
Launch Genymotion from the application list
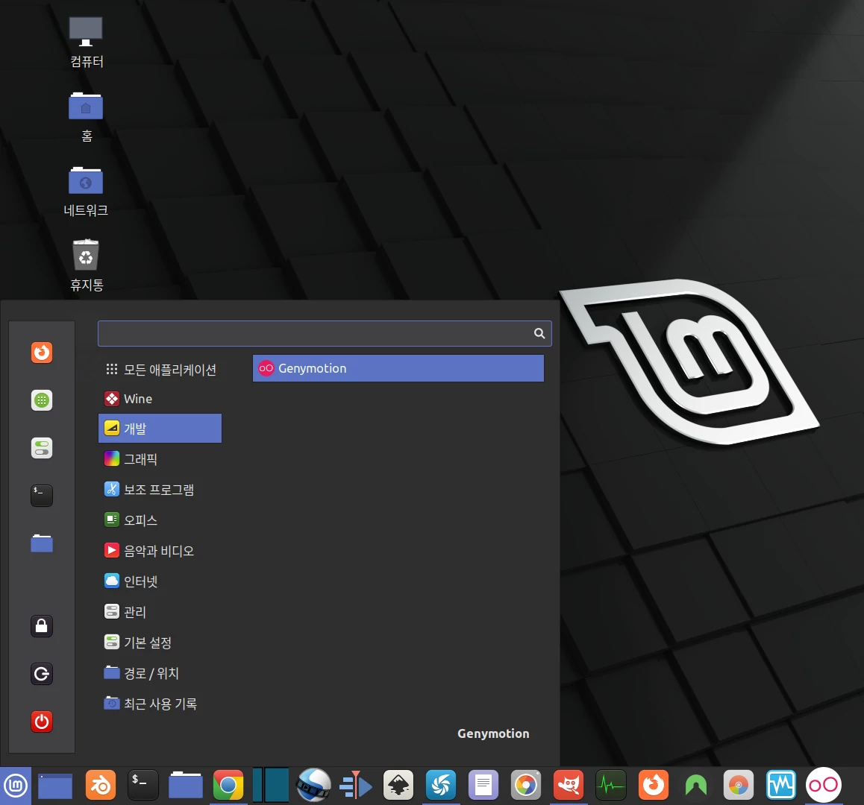(398, 368)
